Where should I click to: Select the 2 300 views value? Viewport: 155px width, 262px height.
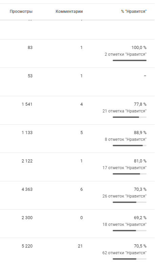(27, 218)
